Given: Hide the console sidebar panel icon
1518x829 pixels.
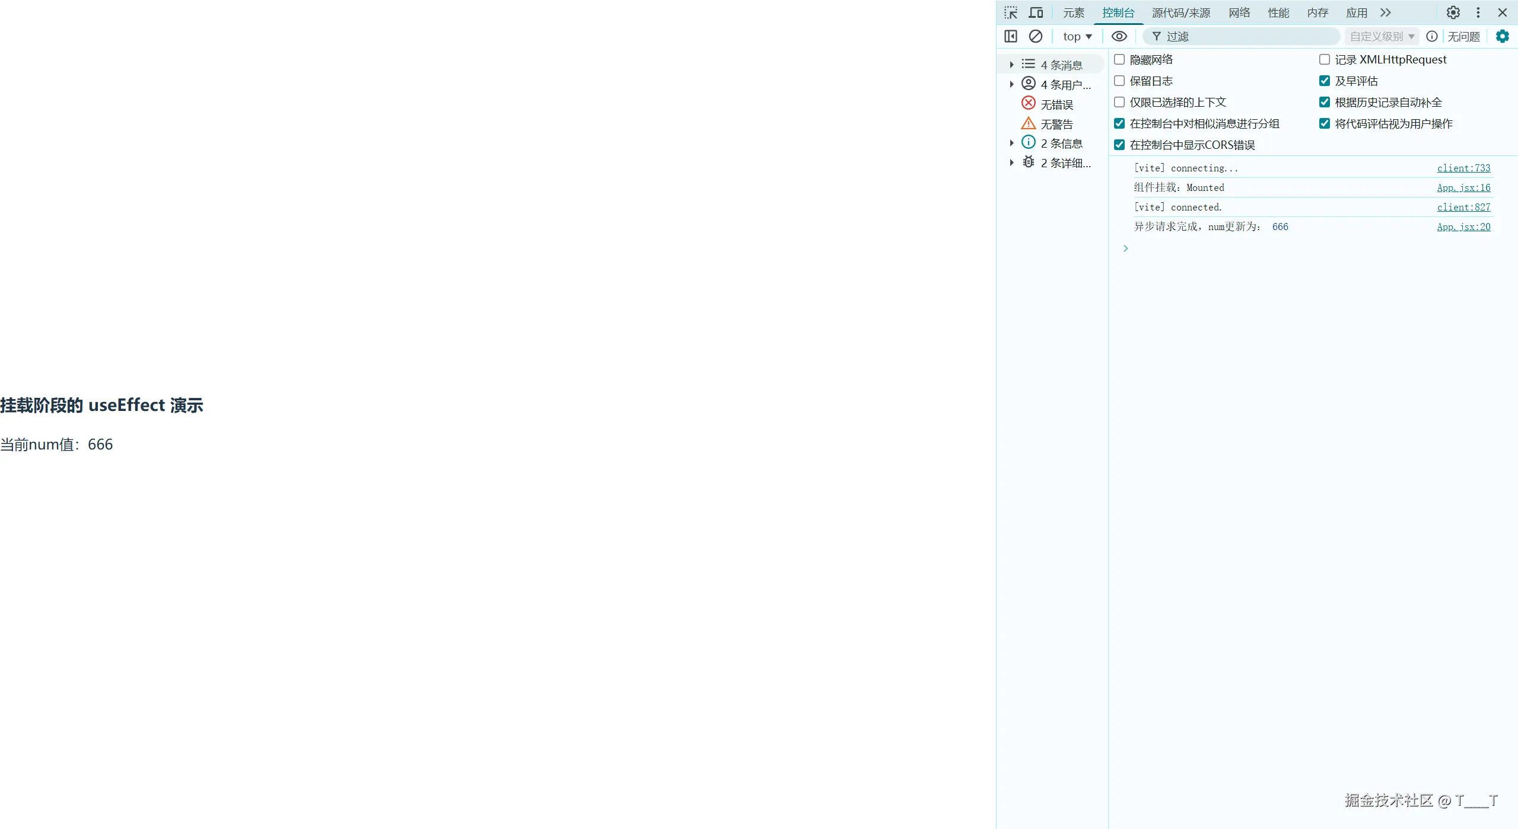Looking at the screenshot, I should (x=1011, y=36).
